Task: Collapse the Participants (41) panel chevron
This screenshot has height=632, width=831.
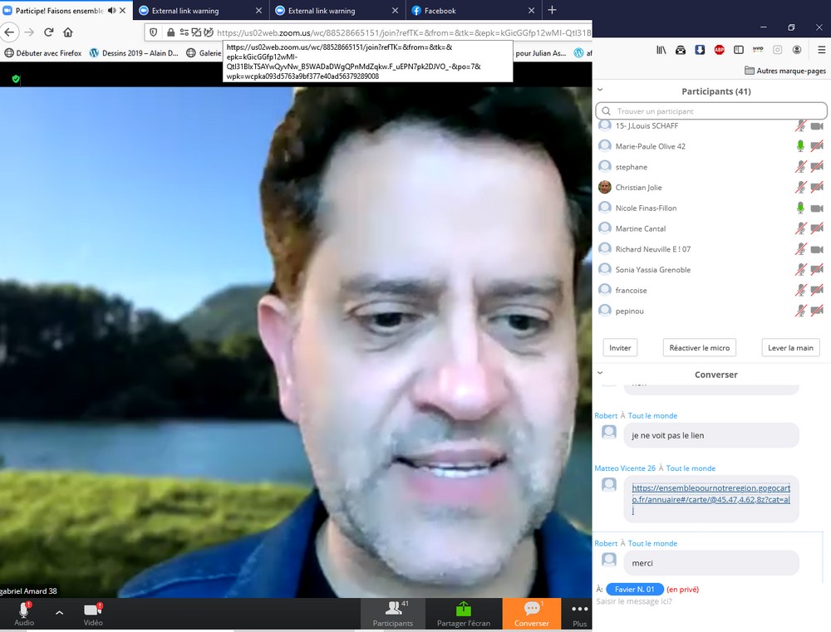Action: click(600, 91)
